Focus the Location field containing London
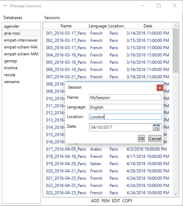This screenshot has width=183, height=206. pyautogui.click(x=125, y=117)
